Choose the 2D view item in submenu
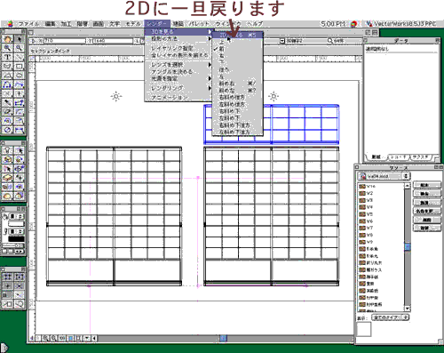This screenshot has height=353, width=444. tap(237, 35)
